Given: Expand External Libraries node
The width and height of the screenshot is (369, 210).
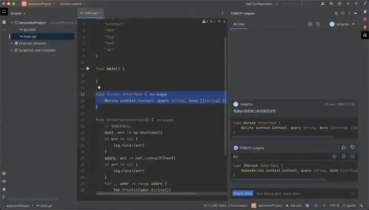Looking at the screenshot, I should tap(11, 43).
